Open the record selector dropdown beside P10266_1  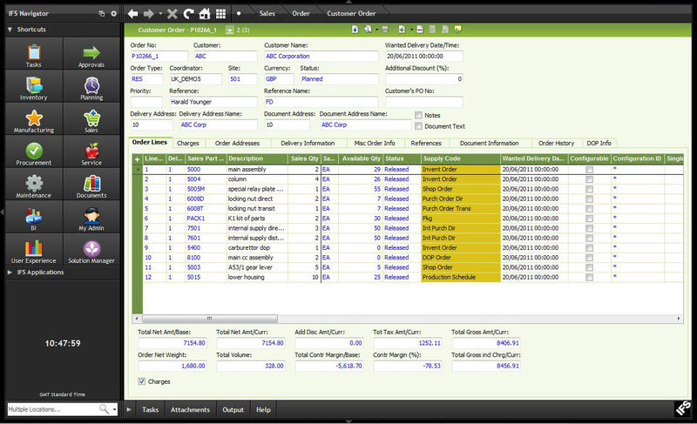(229, 30)
